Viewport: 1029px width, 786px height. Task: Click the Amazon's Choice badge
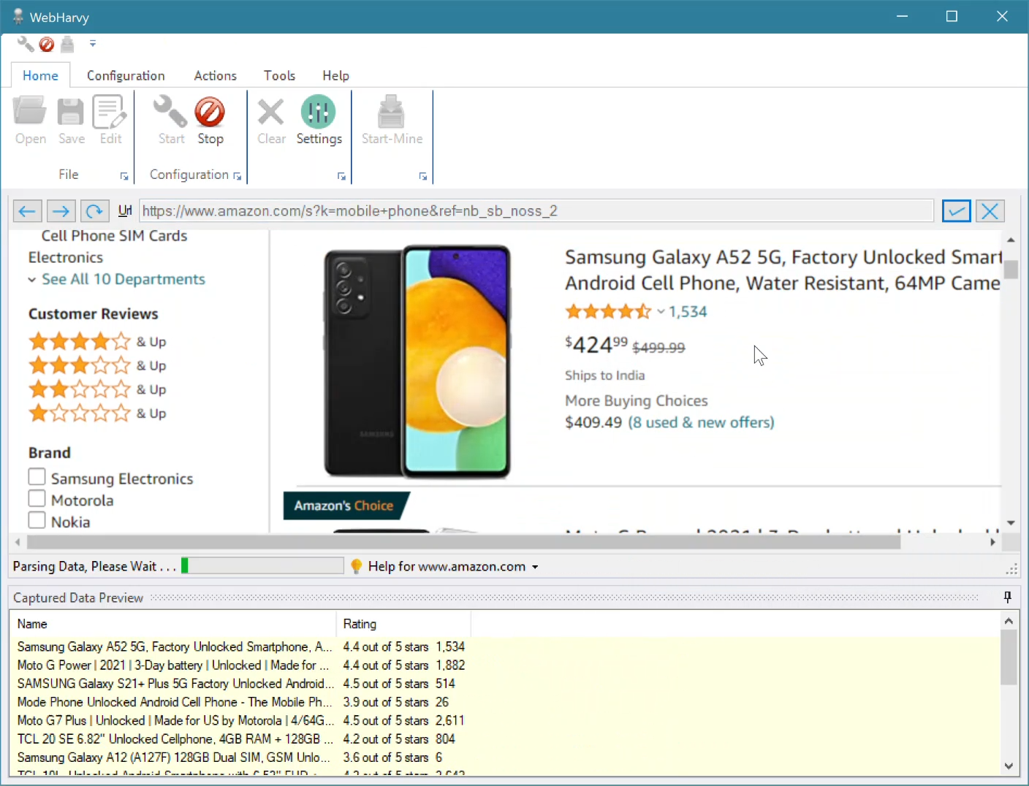click(345, 505)
